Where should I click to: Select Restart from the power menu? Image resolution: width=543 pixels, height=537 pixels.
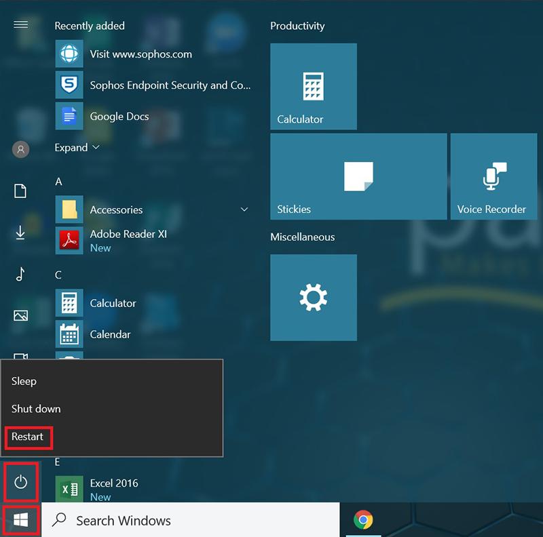pos(28,437)
